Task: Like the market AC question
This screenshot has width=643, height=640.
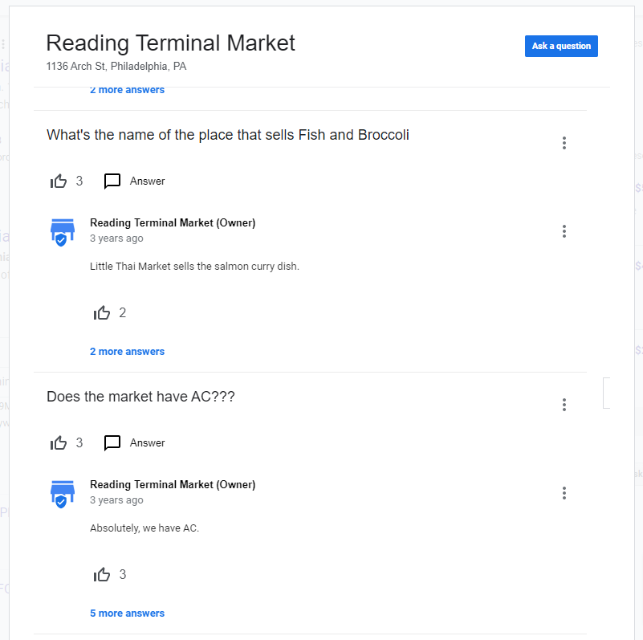Action: coord(59,442)
